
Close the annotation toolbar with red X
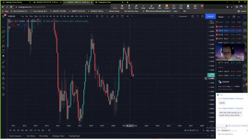tap(202, 6)
